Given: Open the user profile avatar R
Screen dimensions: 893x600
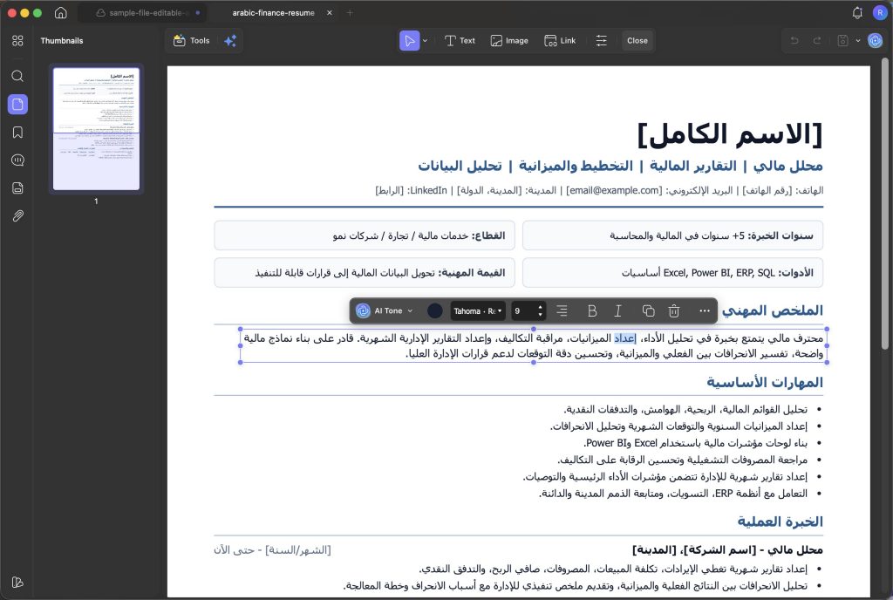Looking at the screenshot, I should tap(879, 12).
